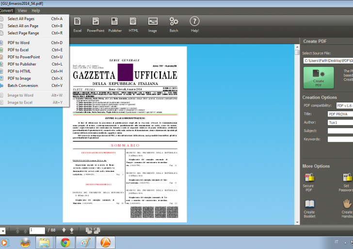This screenshot has height=249, width=353.
Task: Open the Batch conversion gears icon
Action: [x=174, y=23]
